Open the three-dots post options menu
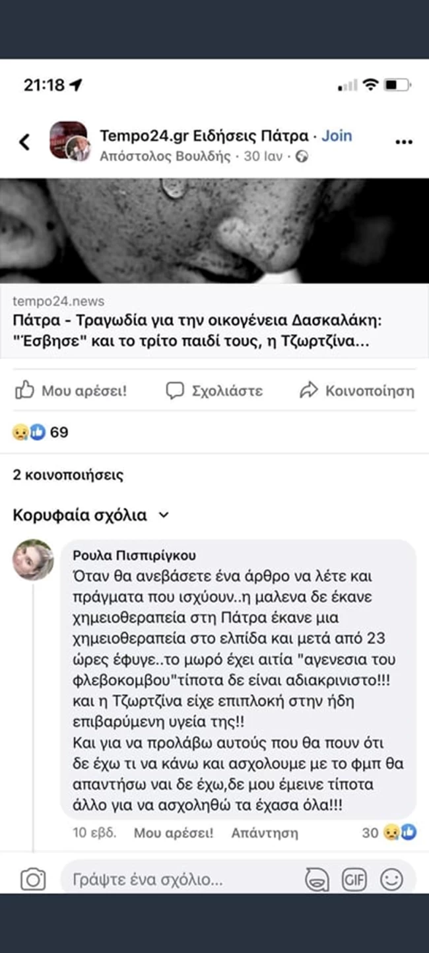Screen dimensions: 429x953 [403, 141]
